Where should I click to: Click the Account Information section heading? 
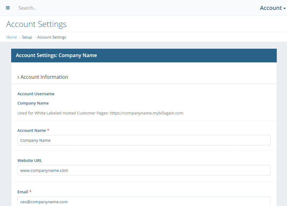[44, 77]
